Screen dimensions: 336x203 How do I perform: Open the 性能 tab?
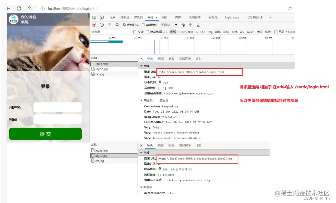(164, 17)
